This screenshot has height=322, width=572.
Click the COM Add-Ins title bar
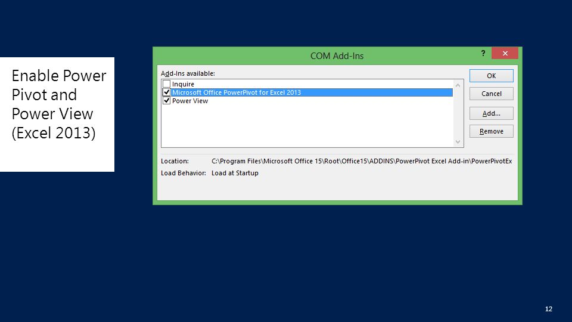(337, 56)
